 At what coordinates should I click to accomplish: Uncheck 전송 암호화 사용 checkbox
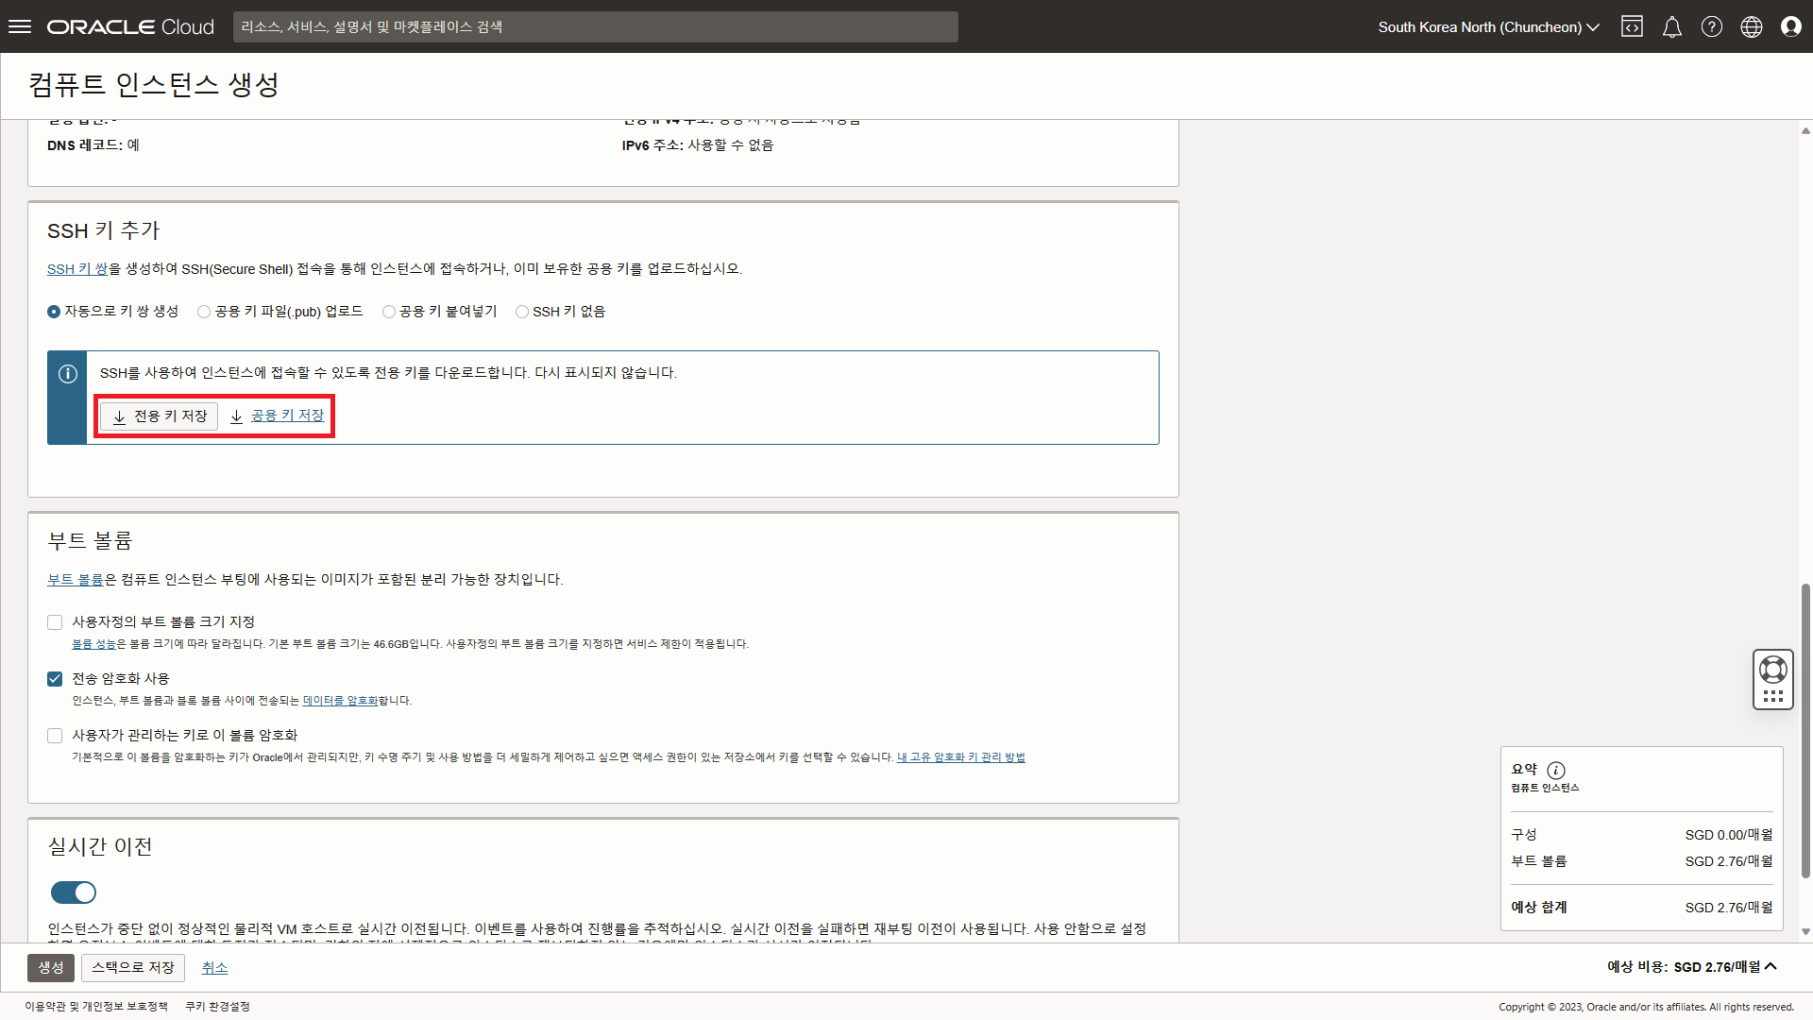click(55, 679)
